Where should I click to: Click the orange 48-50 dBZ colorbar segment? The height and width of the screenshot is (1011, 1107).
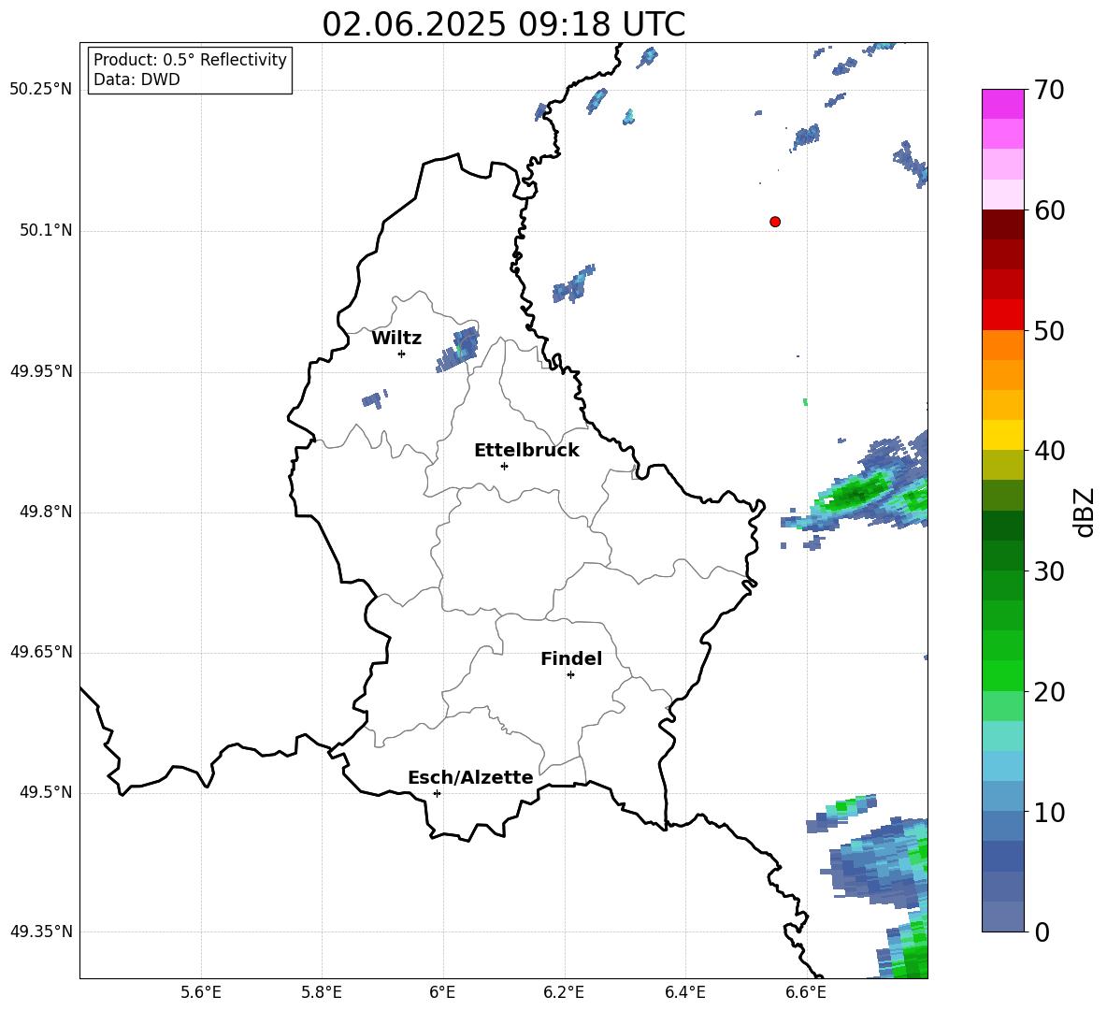1003,345
